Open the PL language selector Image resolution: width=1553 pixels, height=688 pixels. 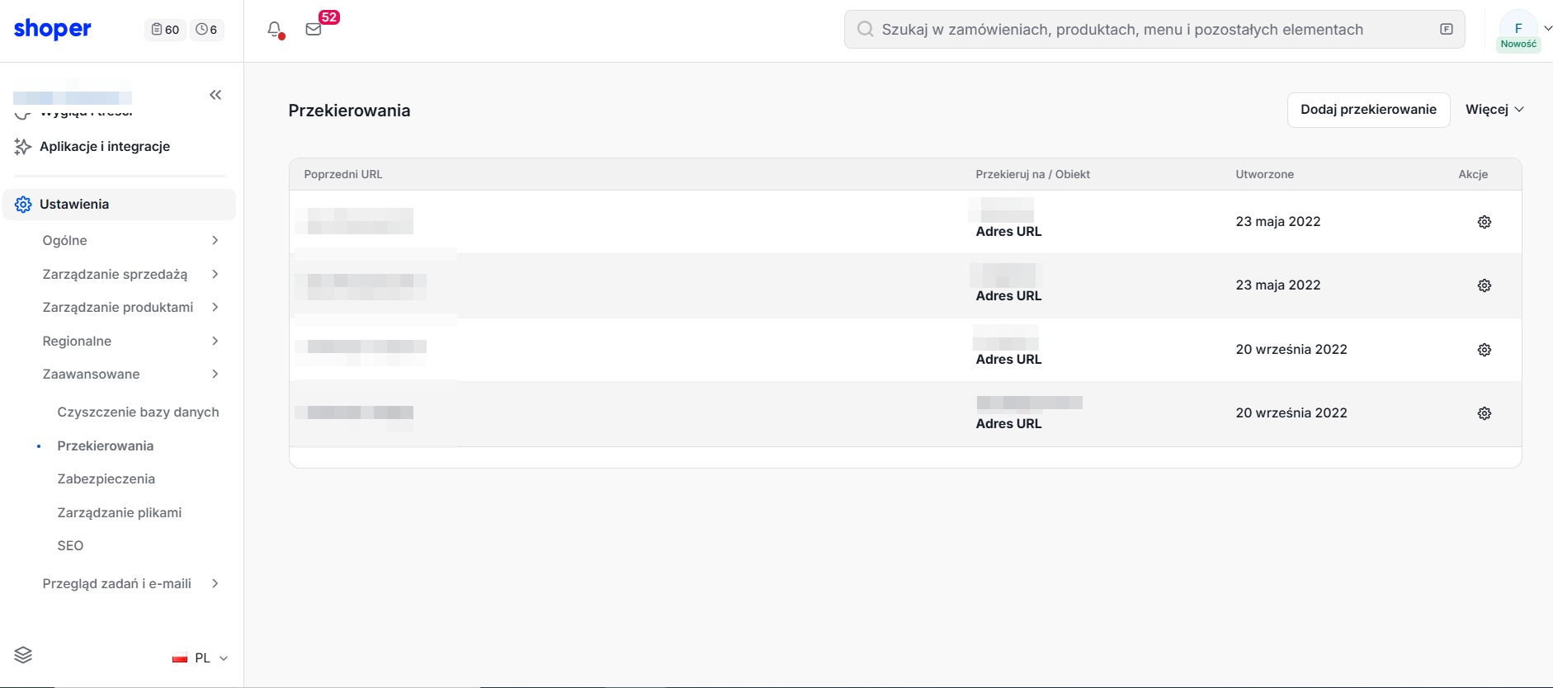tap(200, 657)
